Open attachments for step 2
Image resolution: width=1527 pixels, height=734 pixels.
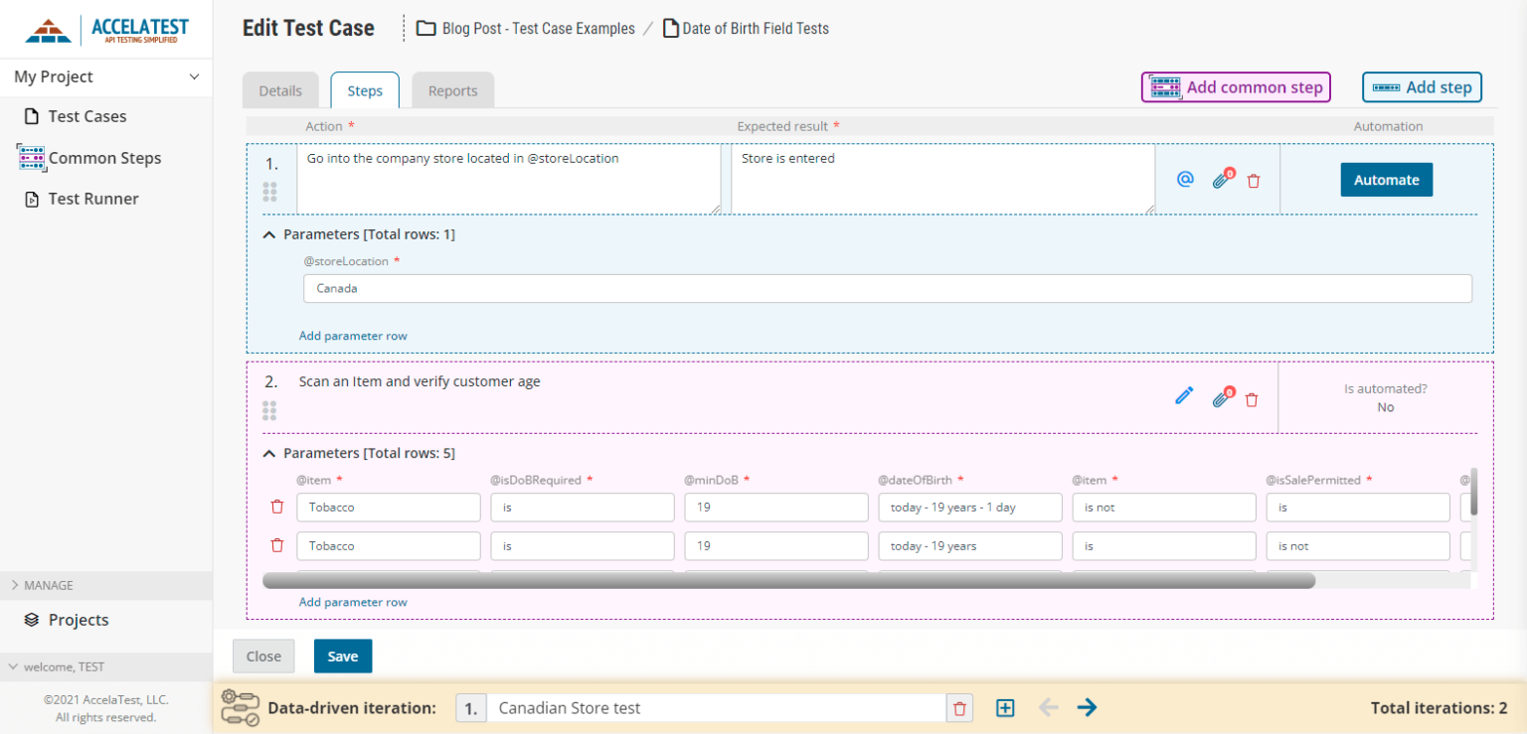click(1221, 397)
